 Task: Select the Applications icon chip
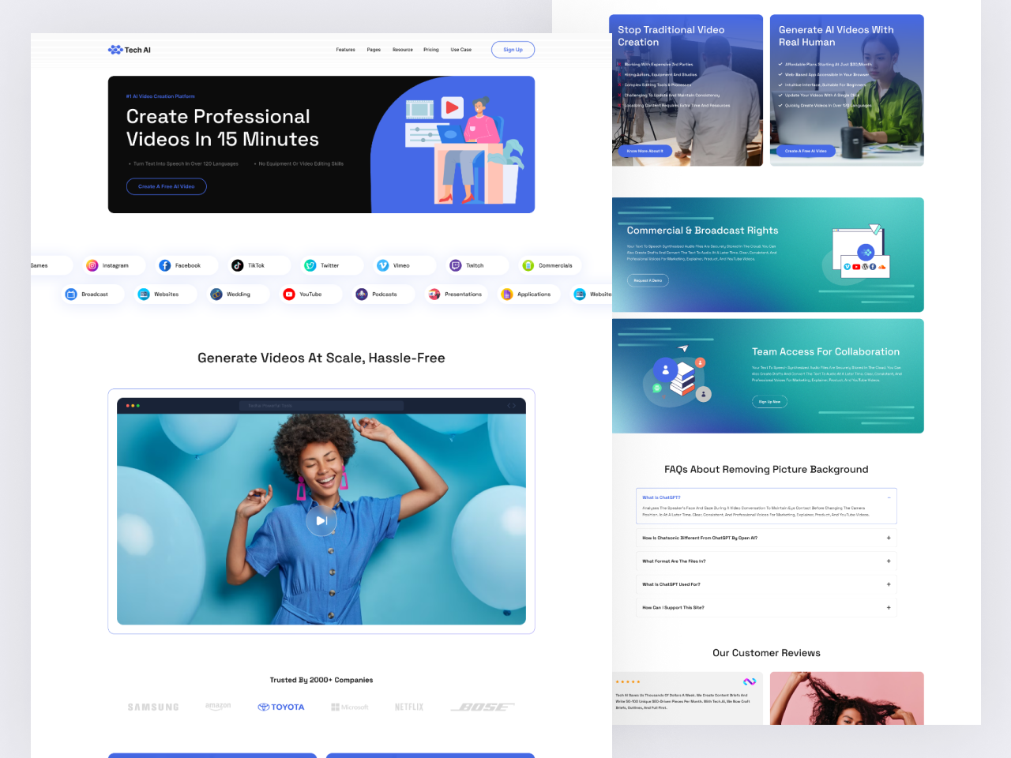point(528,294)
